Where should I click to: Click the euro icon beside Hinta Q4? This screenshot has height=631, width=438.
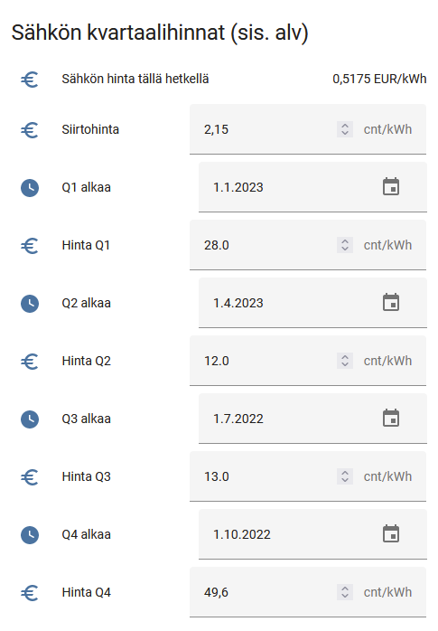[30, 592]
